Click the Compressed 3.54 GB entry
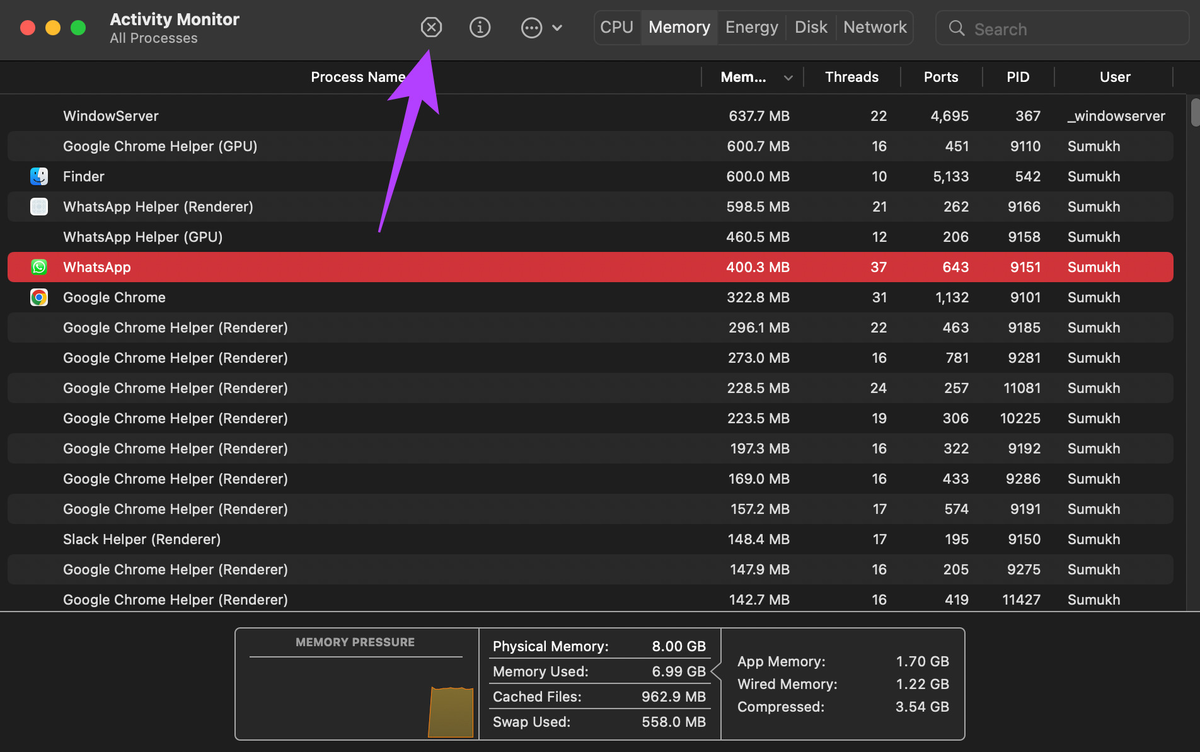 843,707
